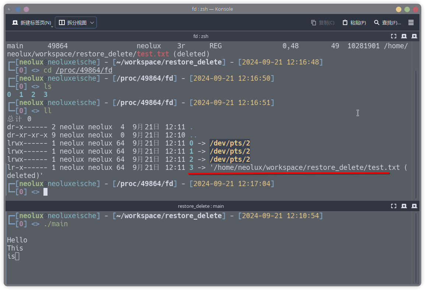The image size is (425, 290).
Task: Open the 查找 search function
Action: [x=387, y=22]
